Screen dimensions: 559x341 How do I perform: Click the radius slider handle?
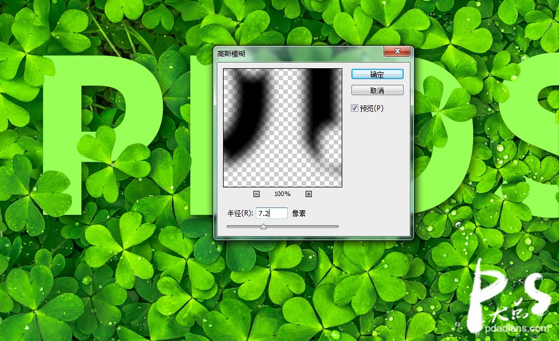[x=264, y=226]
